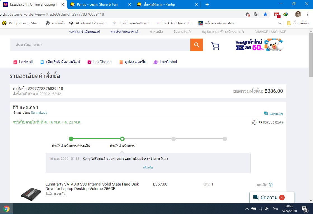
Task: Show hidden tray icons chevron
Action: pyautogui.click(x=247, y=209)
